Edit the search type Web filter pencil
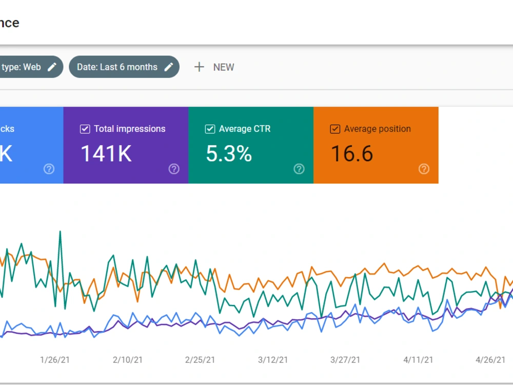The height and width of the screenshot is (385, 513). pyautogui.click(x=52, y=67)
